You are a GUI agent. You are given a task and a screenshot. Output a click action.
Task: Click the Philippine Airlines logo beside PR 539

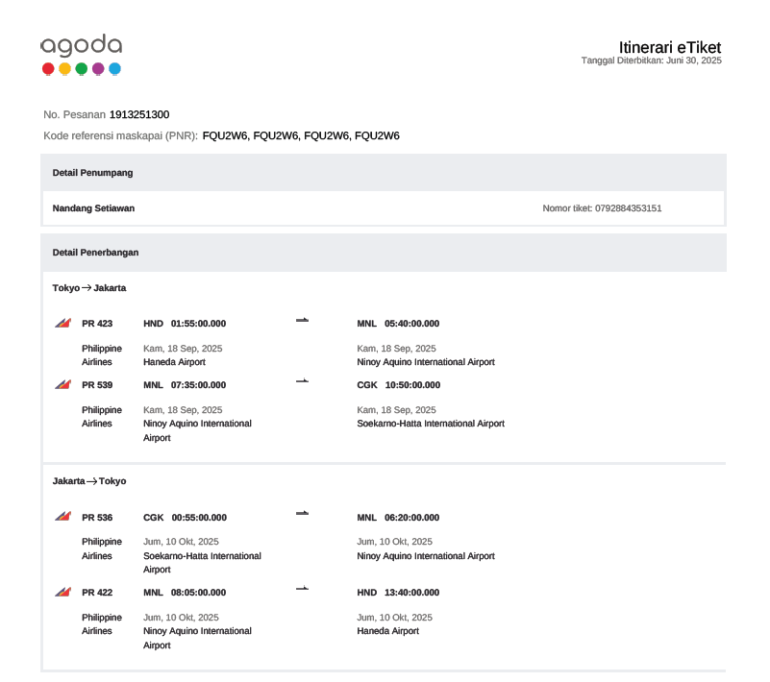pyautogui.click(x=63, y=385)
